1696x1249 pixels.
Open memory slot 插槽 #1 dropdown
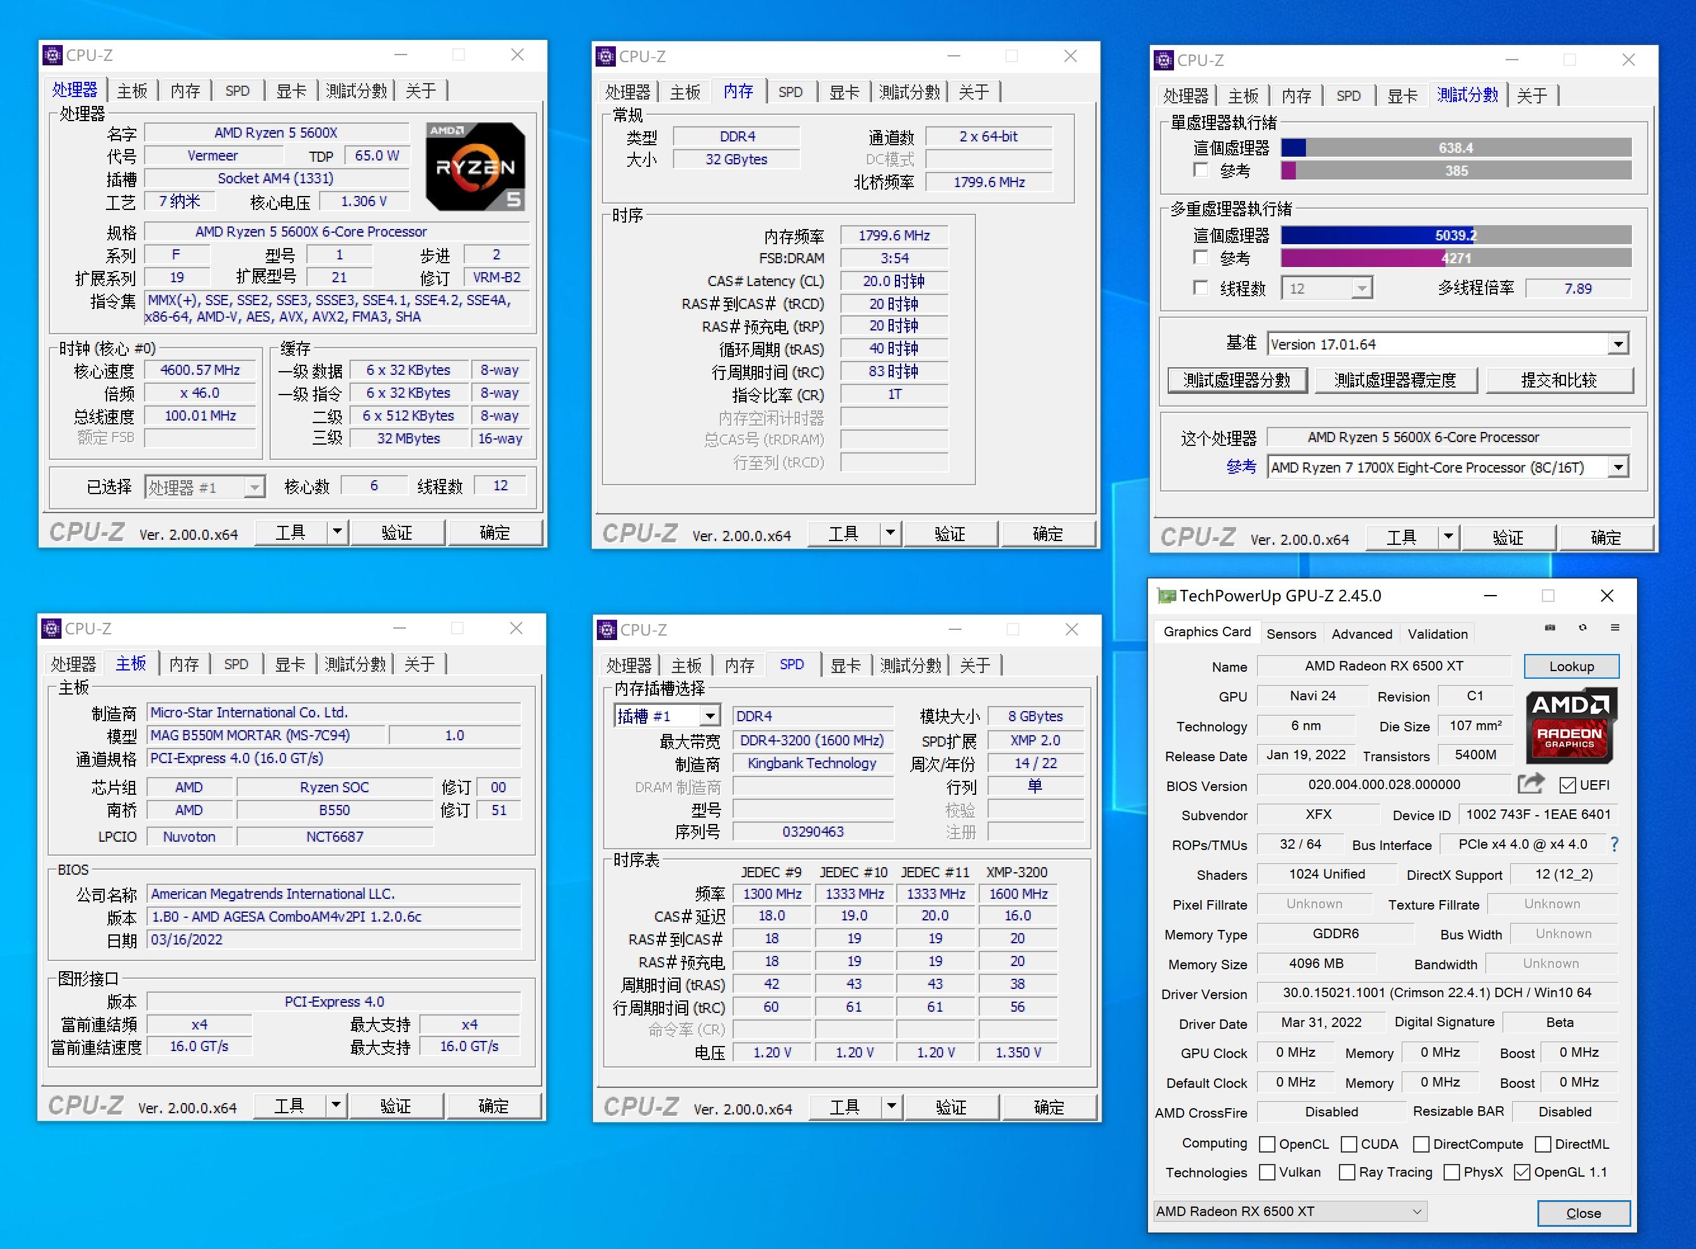(709, 716)
